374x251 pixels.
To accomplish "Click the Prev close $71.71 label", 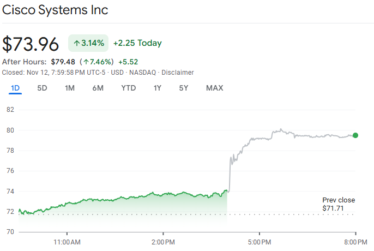I will [339, 204].
